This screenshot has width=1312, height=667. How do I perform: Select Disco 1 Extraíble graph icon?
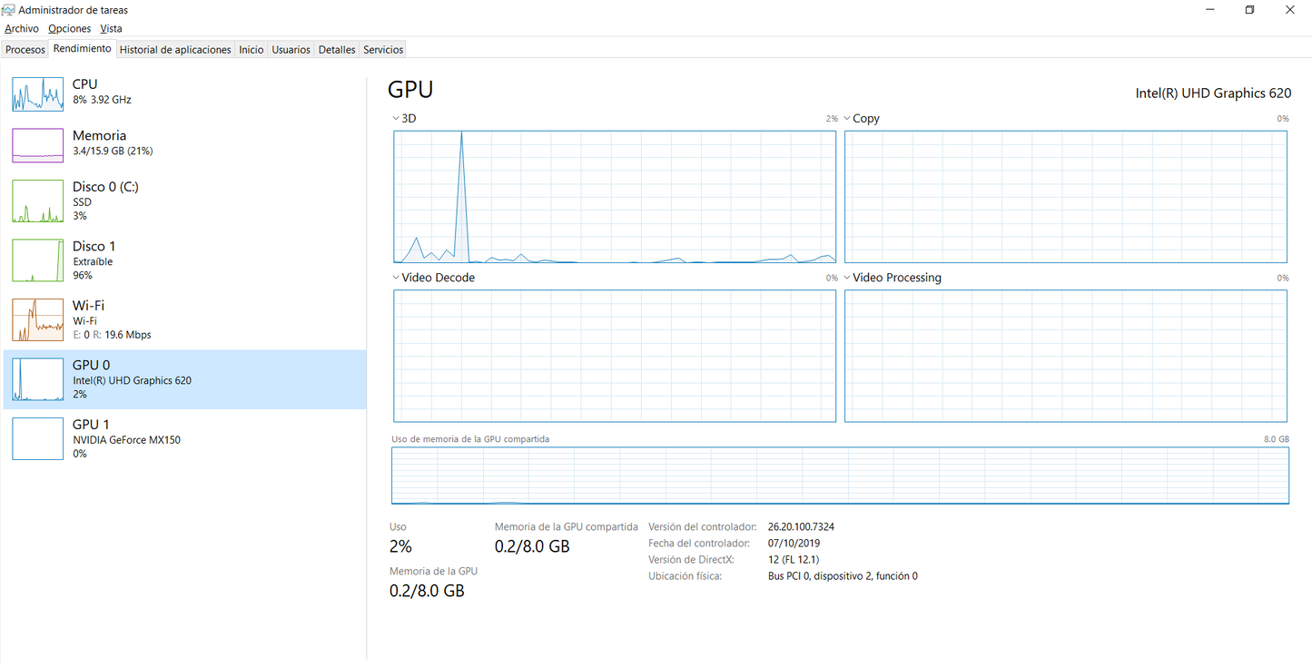[x=37, y=260]
